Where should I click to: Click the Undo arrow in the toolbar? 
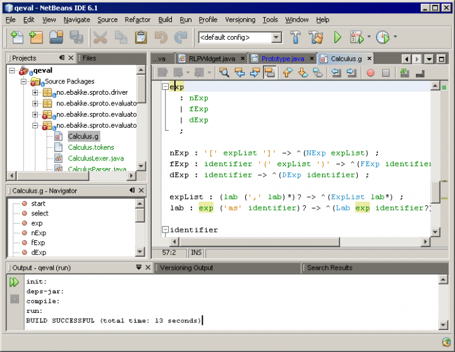tap(161, 37)
